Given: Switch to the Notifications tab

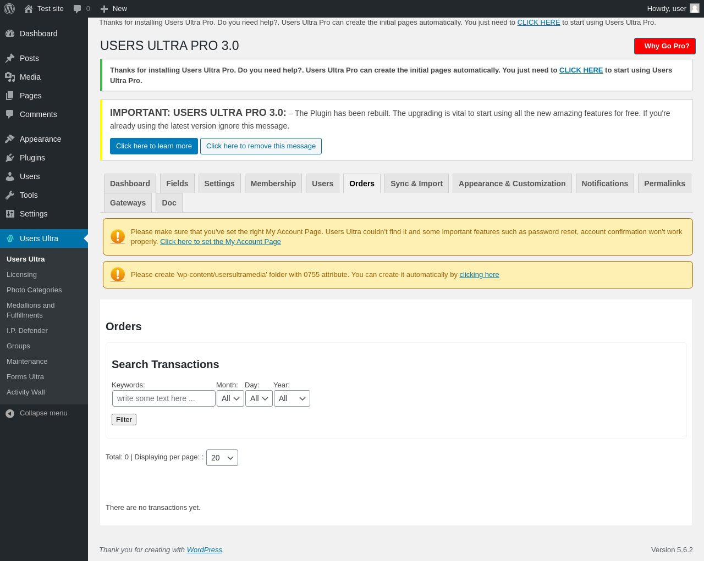Looking at the screenshot, I should pos(605,184).
